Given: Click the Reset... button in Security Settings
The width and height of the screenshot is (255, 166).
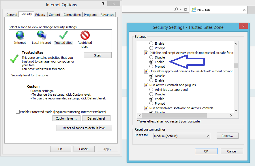Looking at the screenshot, I should [227, 136].
